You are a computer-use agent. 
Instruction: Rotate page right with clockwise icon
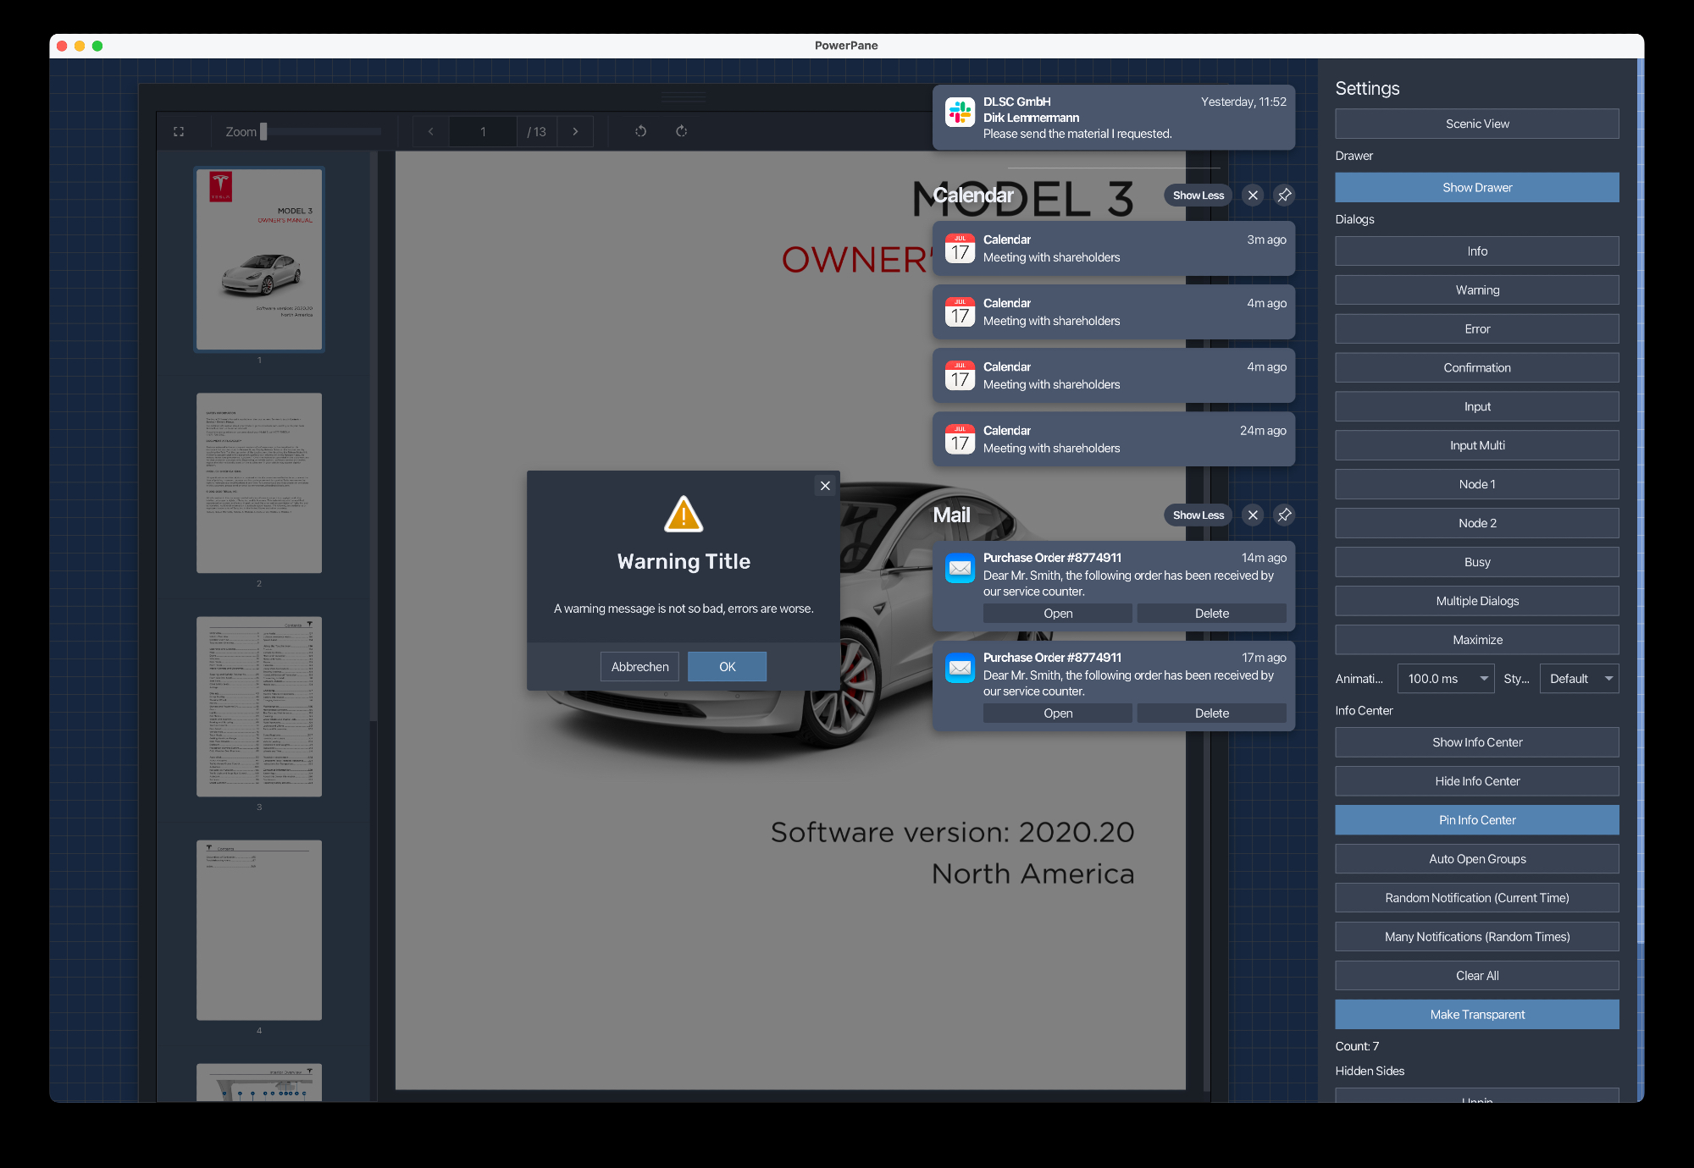(x=681, y=131)
